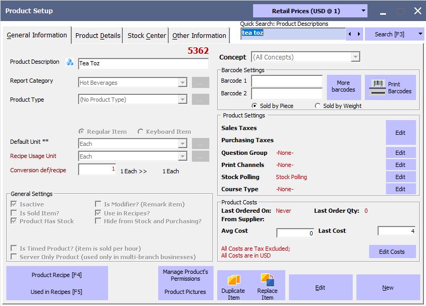Switch to the Other Information tab
The width and height of the screenshot is (426, 306).
199,36
